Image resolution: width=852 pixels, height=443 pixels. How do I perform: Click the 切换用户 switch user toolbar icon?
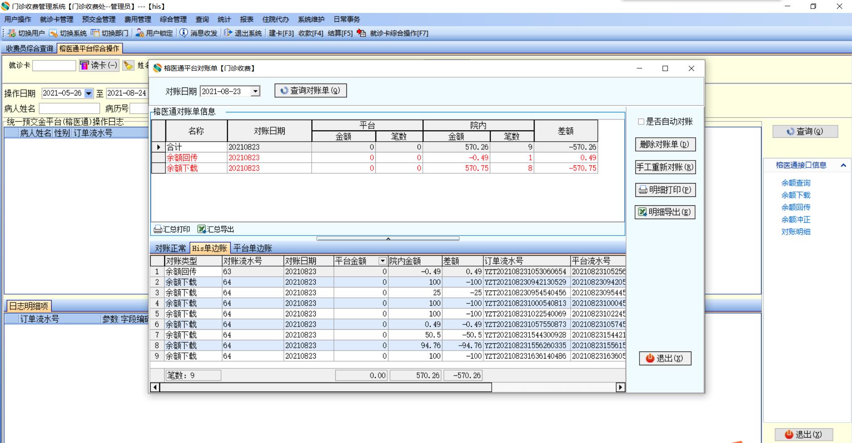12,33
